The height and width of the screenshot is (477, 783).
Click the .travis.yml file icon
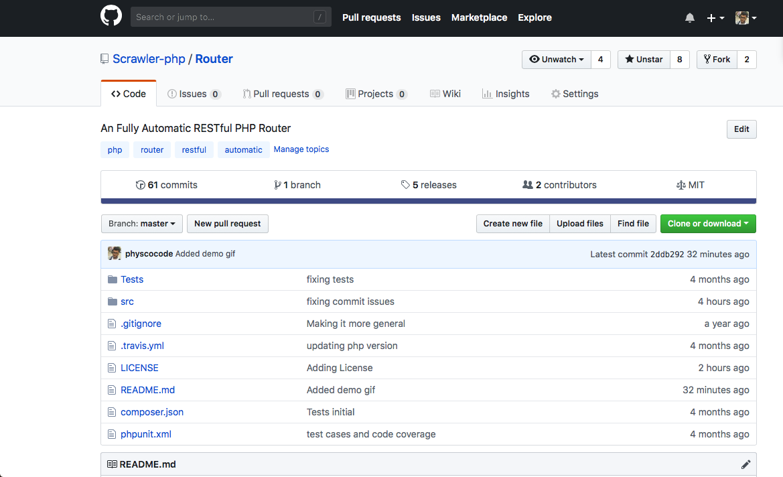click(x=112, y=346)
